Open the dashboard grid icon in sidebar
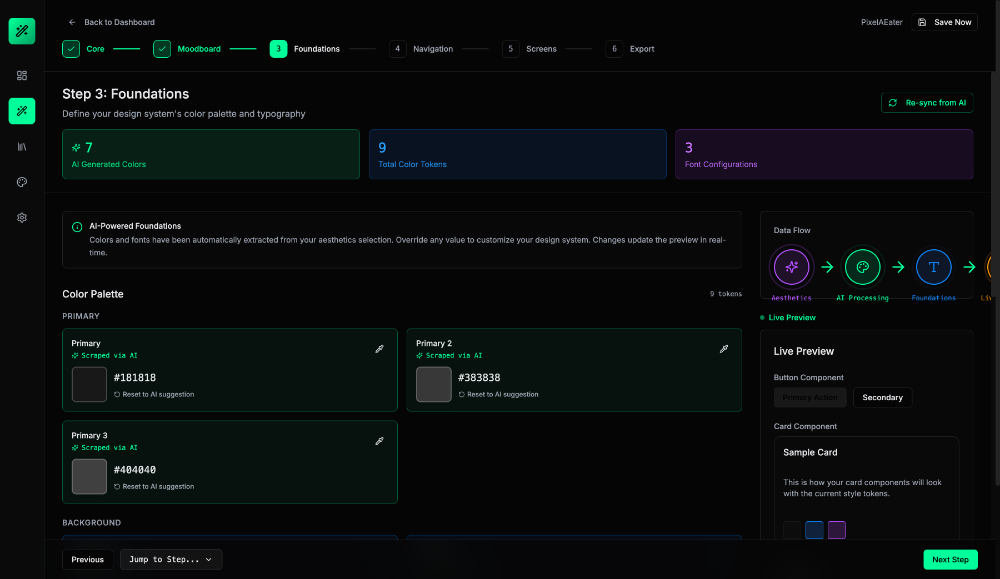Viewport: 1000px width, 579px height. [x=22, y=75]
